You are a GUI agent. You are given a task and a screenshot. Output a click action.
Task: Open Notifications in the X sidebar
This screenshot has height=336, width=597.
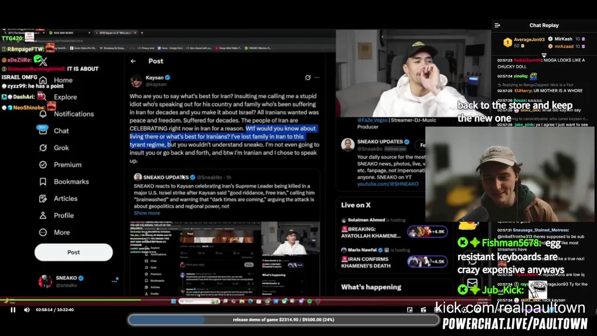coord(74,114)
